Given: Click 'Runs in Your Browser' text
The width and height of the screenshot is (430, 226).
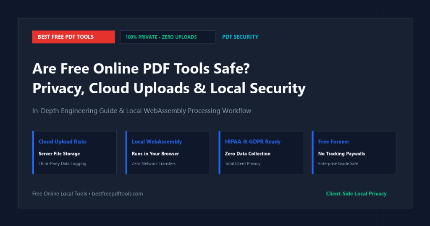Looking at the screenshot, I should [x=155, y=154].
